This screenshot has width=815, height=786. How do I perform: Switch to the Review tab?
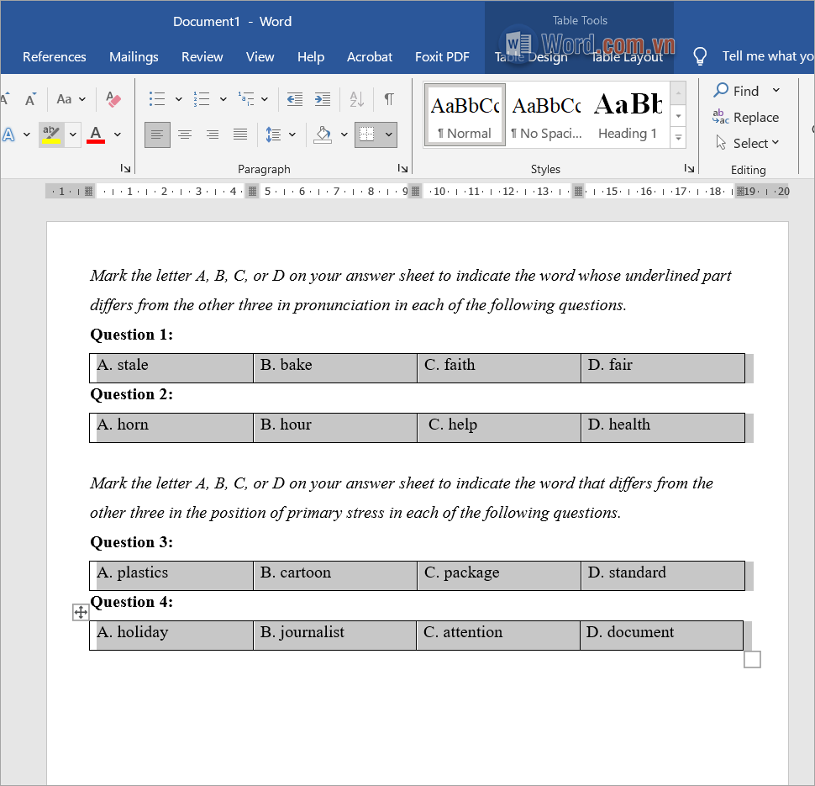click(x=202, y=56)
